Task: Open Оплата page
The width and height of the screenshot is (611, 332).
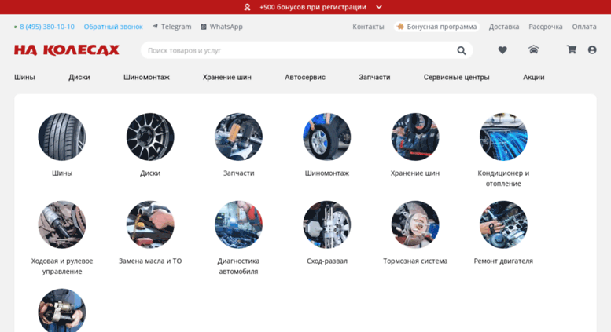Action: click(x=584, y=27)
